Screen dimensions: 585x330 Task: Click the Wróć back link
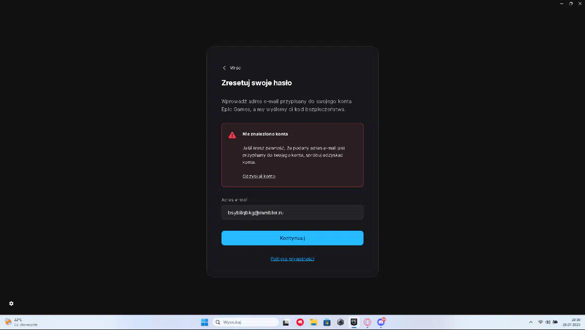(232, 68)
